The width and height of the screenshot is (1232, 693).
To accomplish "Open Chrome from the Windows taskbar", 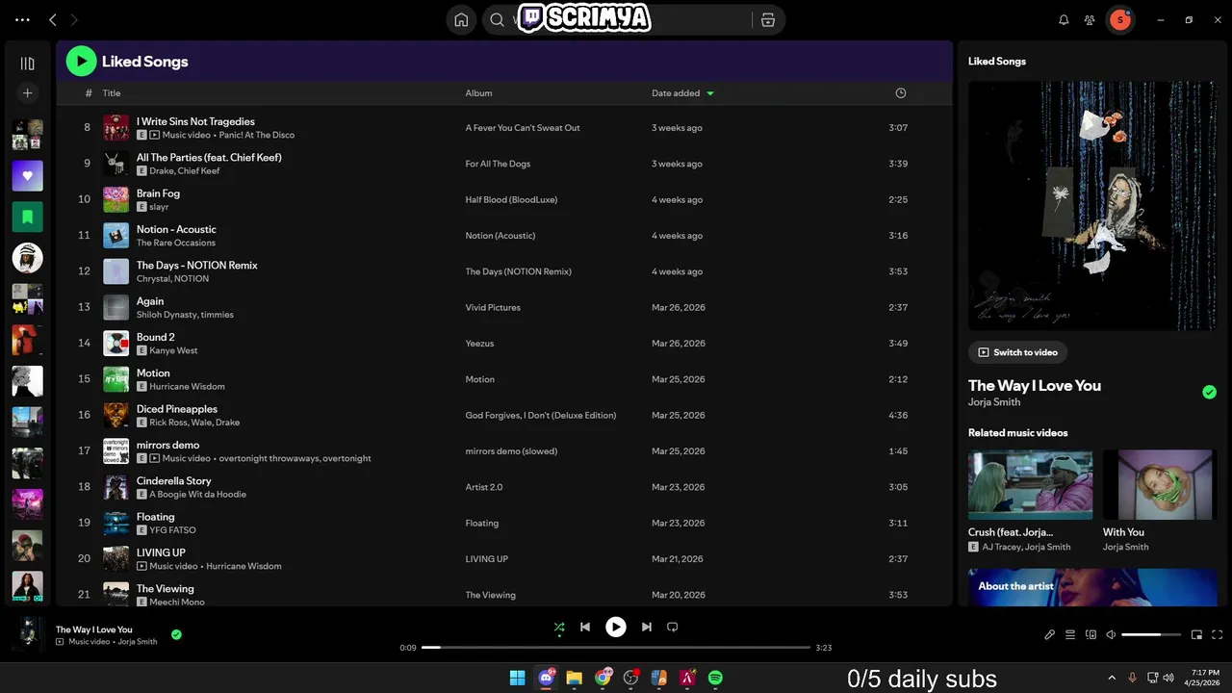I will point(603,678).
